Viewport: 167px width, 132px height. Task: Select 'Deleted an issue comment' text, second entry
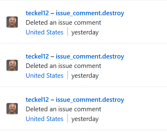63,66
